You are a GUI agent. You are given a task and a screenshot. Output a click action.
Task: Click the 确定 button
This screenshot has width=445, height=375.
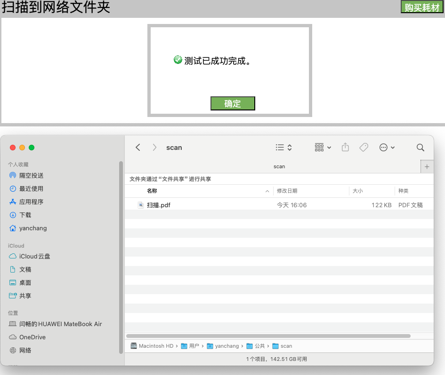tap(233, 104)
